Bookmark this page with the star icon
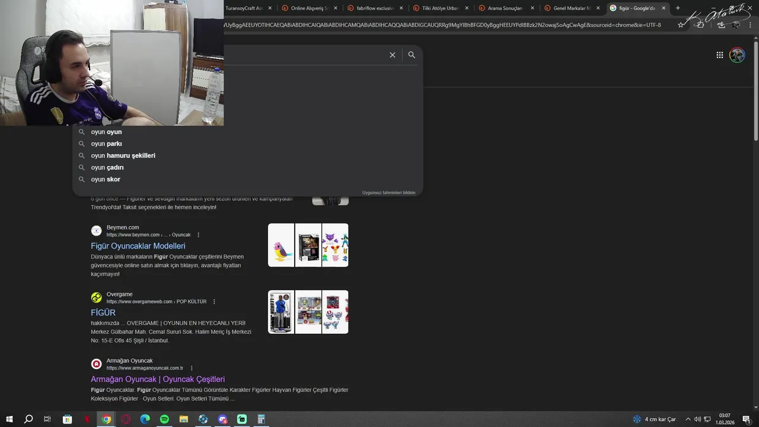The height and width of the screenshot is (427, 759). pos(681,25)
